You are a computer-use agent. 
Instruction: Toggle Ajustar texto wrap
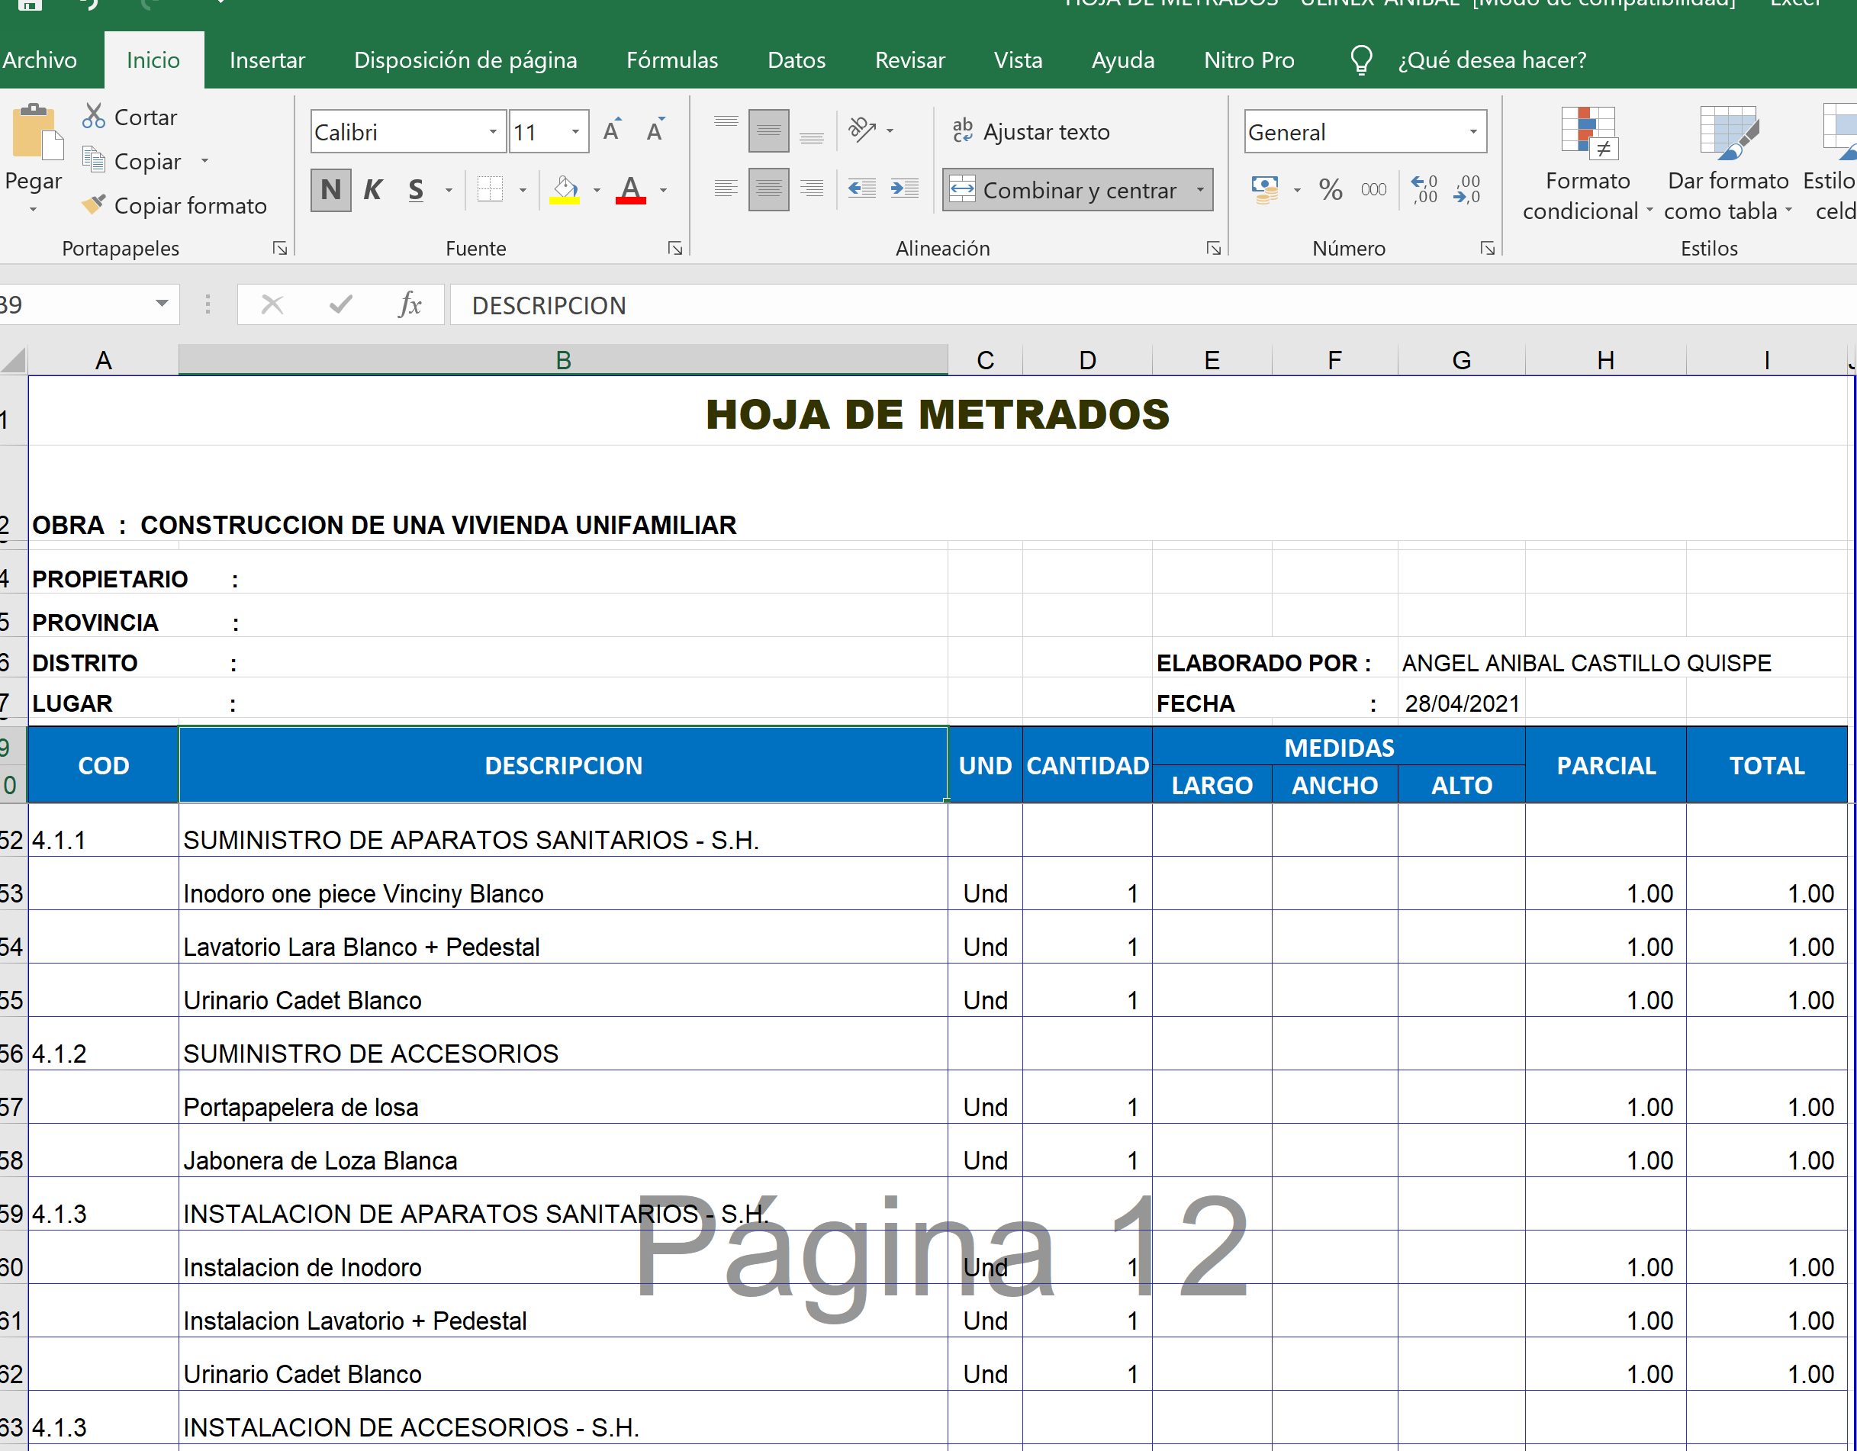tap(1032, 132)
